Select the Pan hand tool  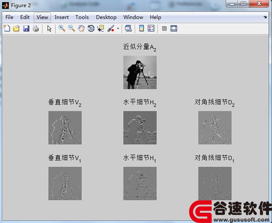[x=81, y=28]
